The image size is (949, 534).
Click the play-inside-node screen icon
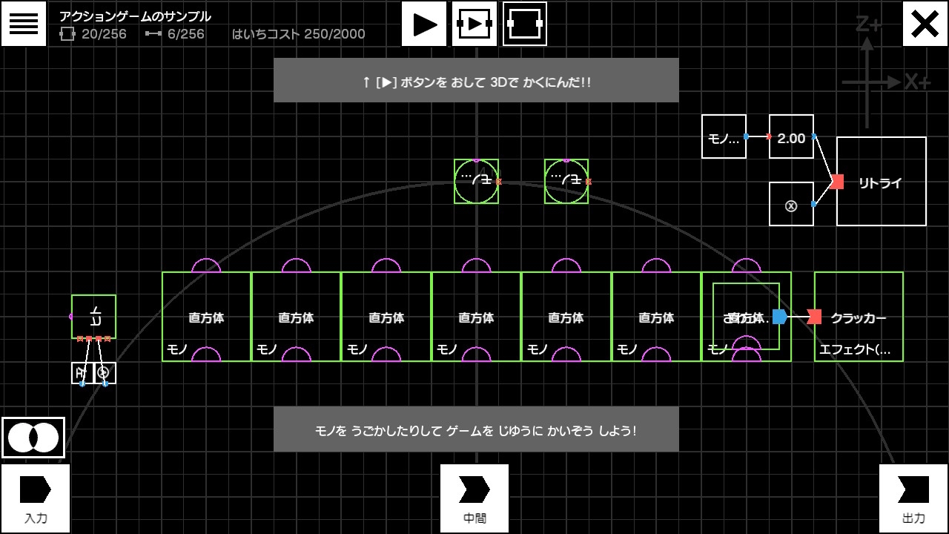point(474,24)
